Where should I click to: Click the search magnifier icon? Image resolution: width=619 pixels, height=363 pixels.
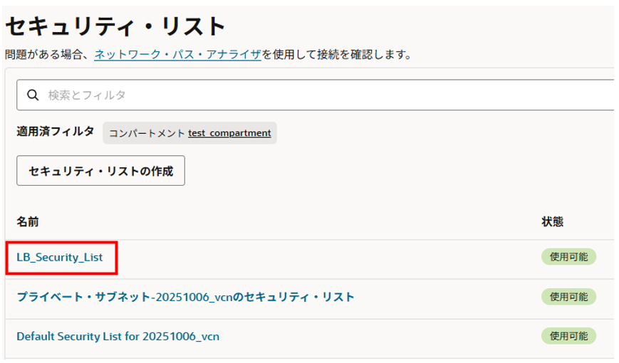(32, 95)
